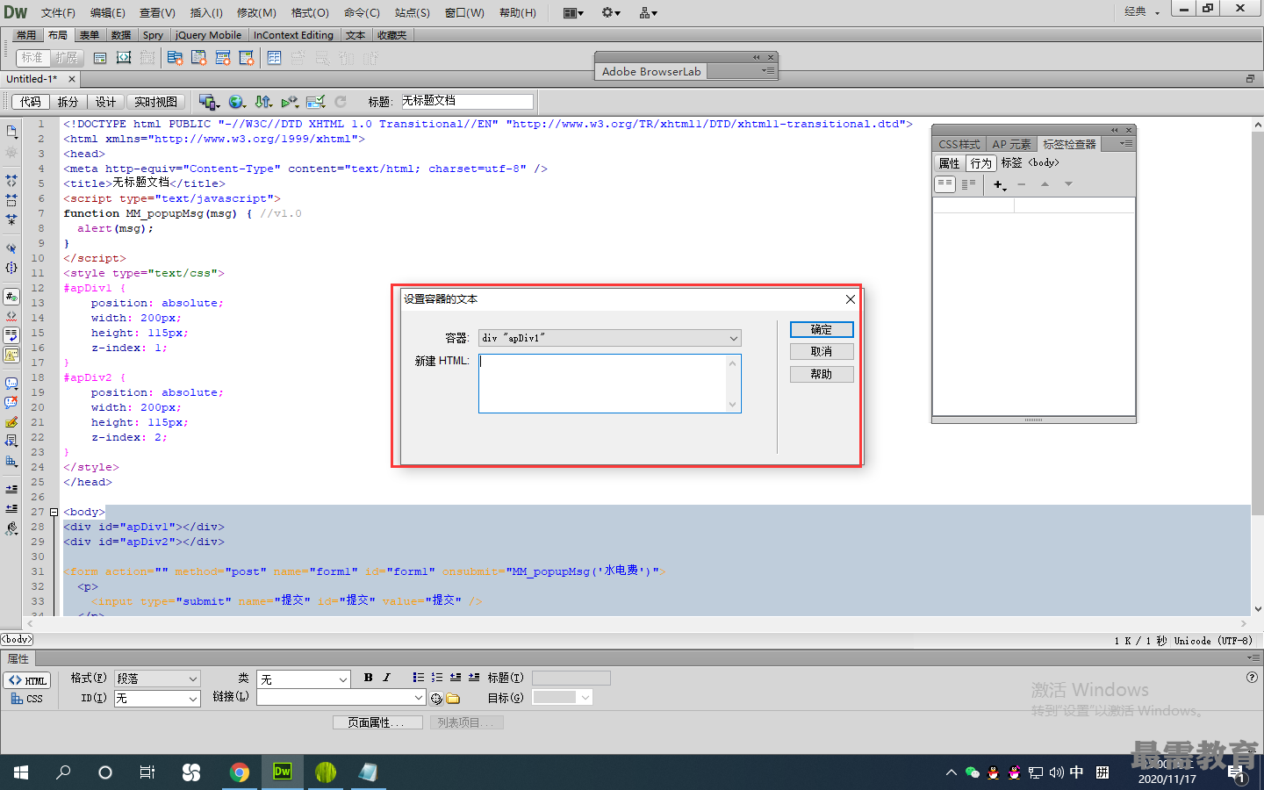Toggle Show Category View in tag inspector
This screenshot has width=1264, height=790.
tap(945, 184)
